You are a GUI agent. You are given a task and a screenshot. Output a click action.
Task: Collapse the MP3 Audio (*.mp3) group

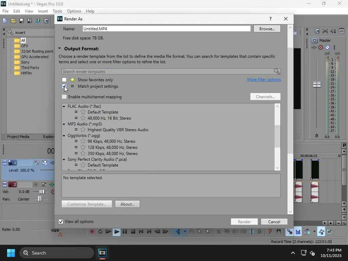point(64,124)
